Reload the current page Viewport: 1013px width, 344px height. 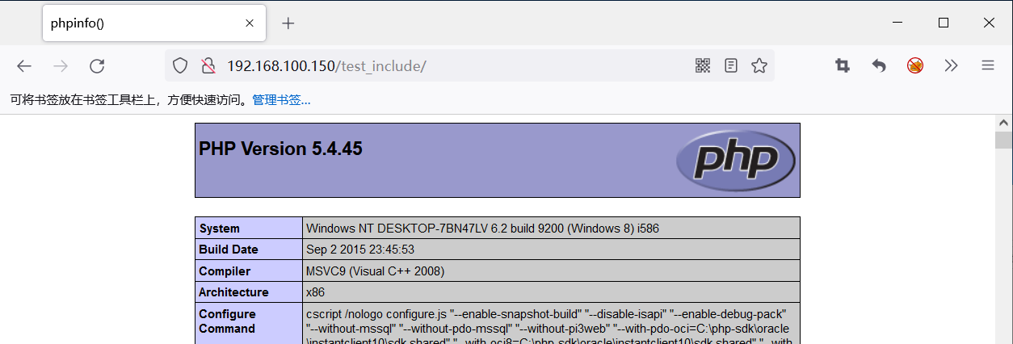click(97, 66)
